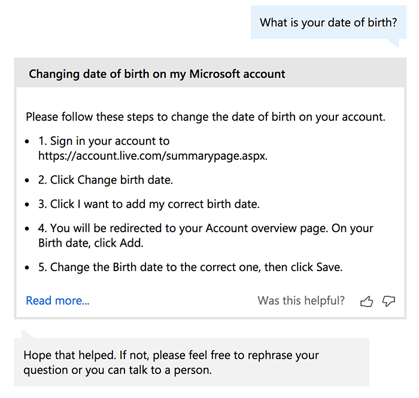This screenshot has width=419, height=398.
Task: Click the 'Please follow these steps' intro sentence
Action: point(205,117)
